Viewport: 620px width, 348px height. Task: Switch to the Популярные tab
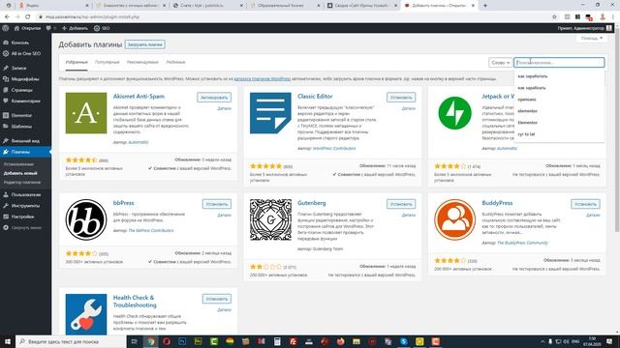108,62
